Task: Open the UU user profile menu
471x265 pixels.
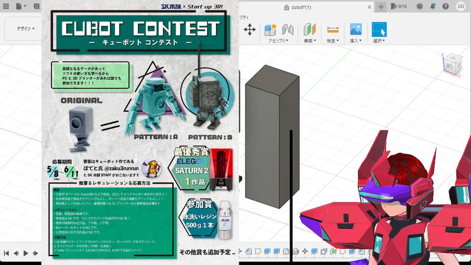Action: 461,6
